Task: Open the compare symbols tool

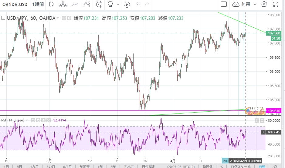Action: pos(63,4)
